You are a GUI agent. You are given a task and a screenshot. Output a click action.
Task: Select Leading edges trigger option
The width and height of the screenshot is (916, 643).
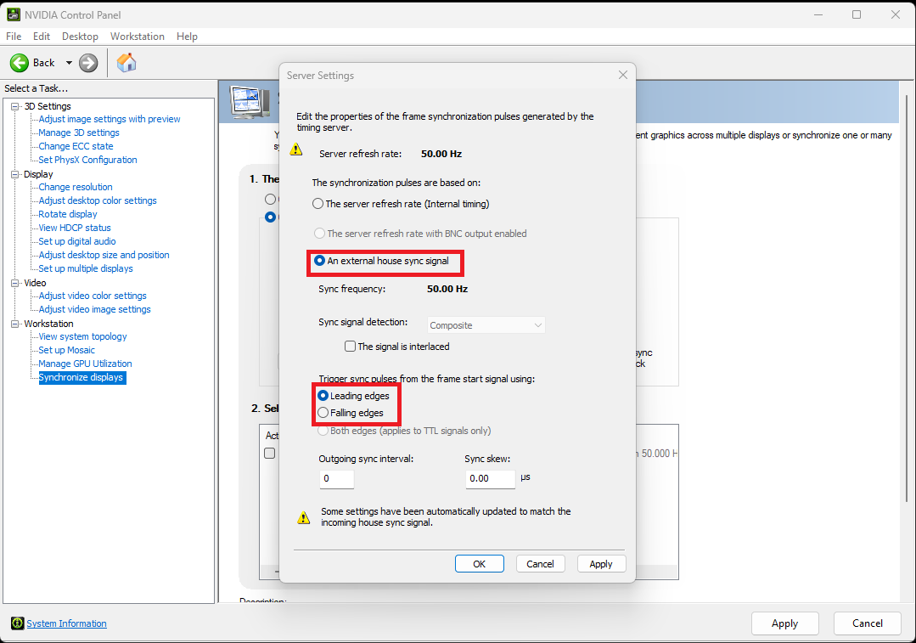tap(323, 396)
